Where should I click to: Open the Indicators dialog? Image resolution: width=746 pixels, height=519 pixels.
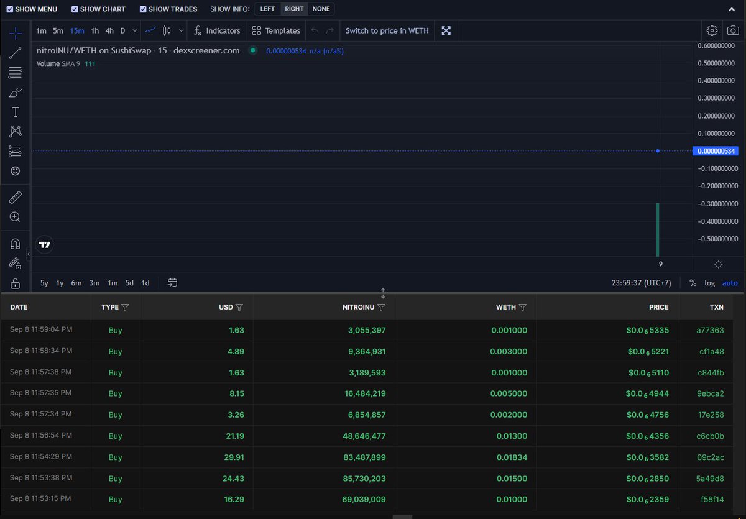[x=216, y=30]
